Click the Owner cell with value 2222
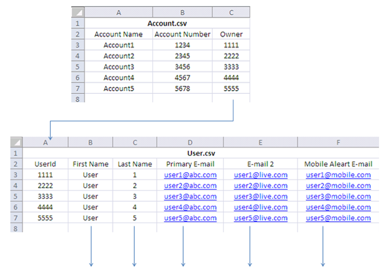 (231, 56)
